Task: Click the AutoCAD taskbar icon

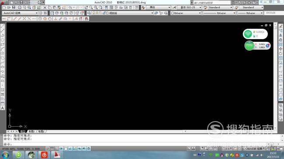Action: point(57,155)
